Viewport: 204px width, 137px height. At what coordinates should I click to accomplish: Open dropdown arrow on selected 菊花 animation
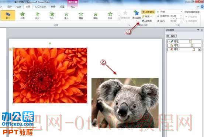click(200, 50)
